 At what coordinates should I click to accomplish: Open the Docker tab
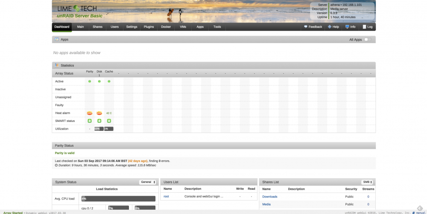coord(166,27)
